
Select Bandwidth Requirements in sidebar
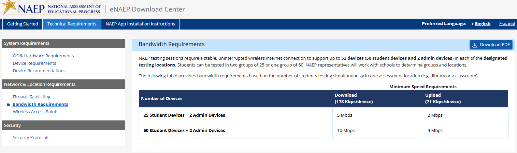[x=40, y=104]
